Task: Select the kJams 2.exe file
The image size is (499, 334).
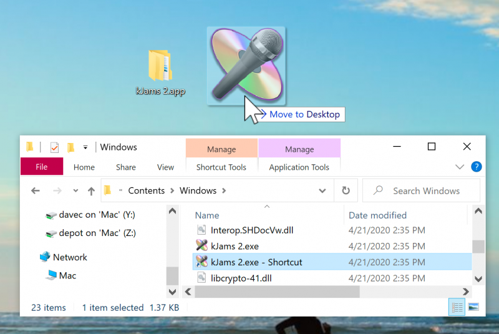Action: pyautogui.click(x=332, y=246)
